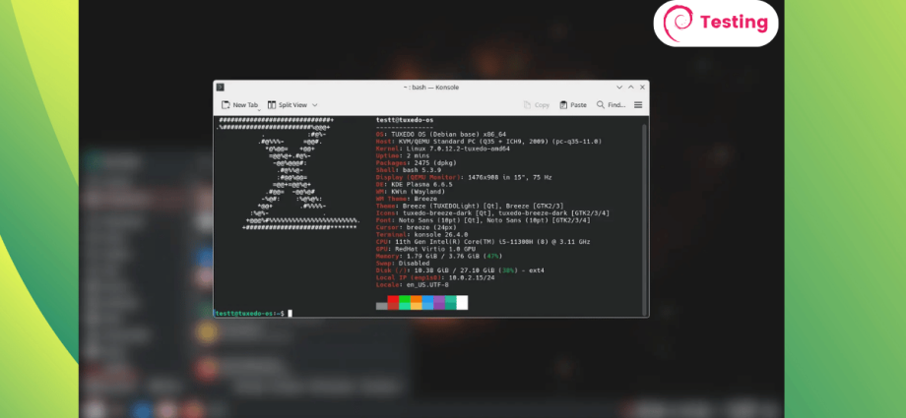Click the 'Disk (/): 10.38 GiB' line
The width and height of the screenshot is (906, 418).
pos(460,270)
